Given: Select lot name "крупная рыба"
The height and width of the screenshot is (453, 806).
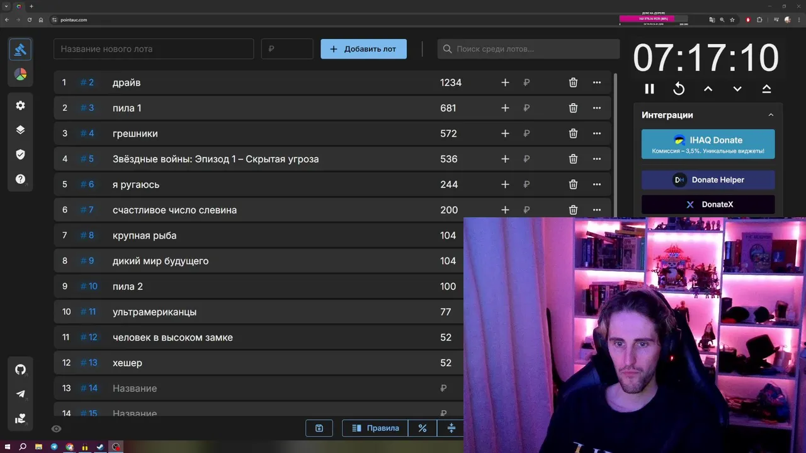Looking at the screenshot, I should click(x=144, y=235).
